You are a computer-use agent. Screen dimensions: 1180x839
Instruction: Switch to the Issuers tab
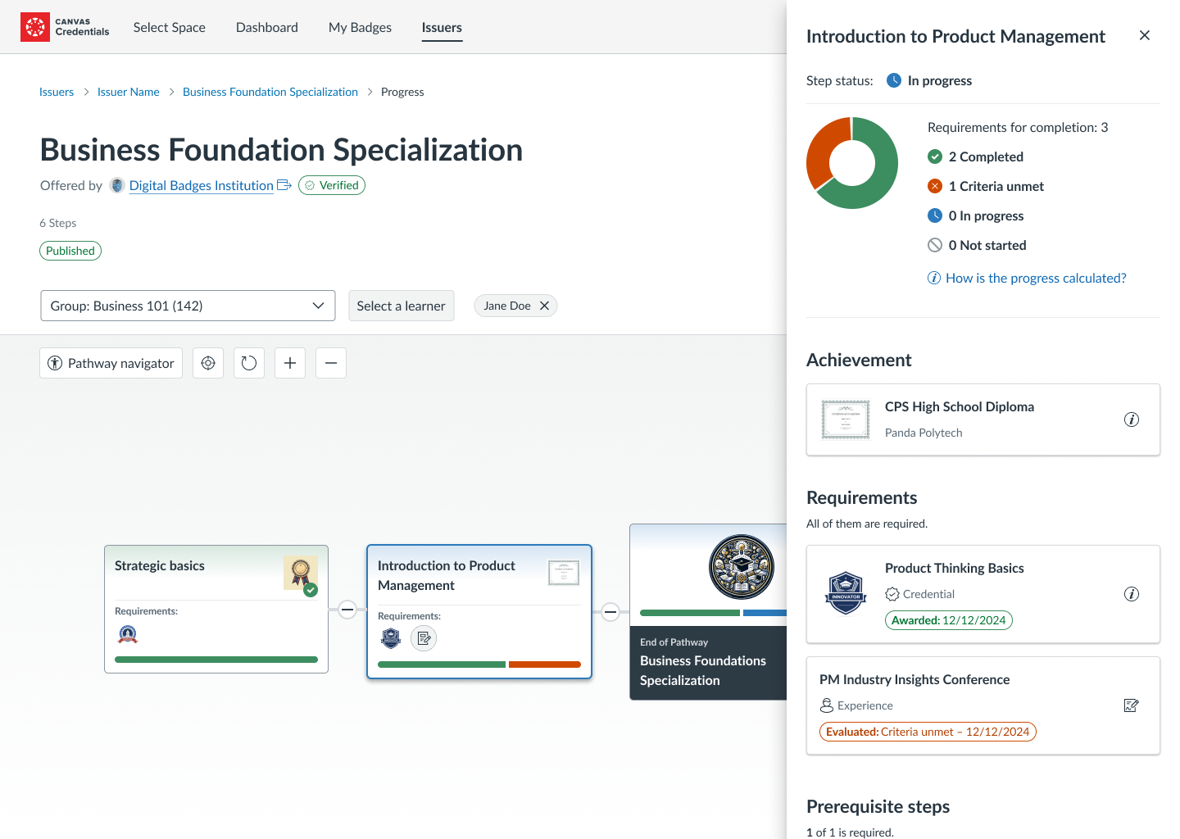pos(442,27)
